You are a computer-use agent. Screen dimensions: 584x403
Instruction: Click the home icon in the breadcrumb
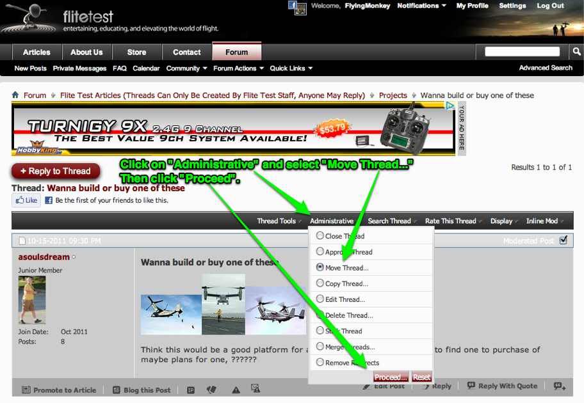point(15,95)
